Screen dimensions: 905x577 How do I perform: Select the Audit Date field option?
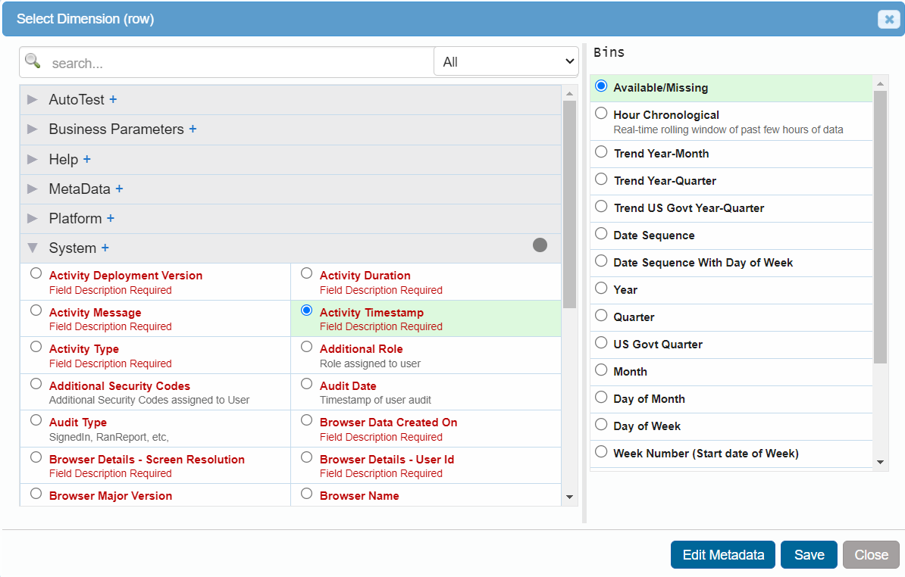[x=306, y=384]
